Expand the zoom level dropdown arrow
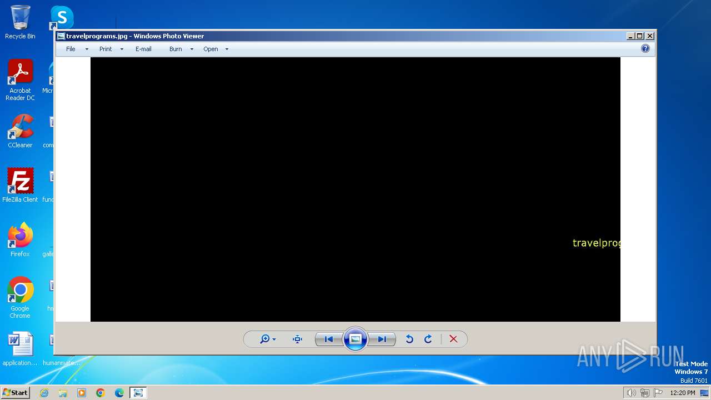This screenshot has height=400, width=711. (274, 340)
